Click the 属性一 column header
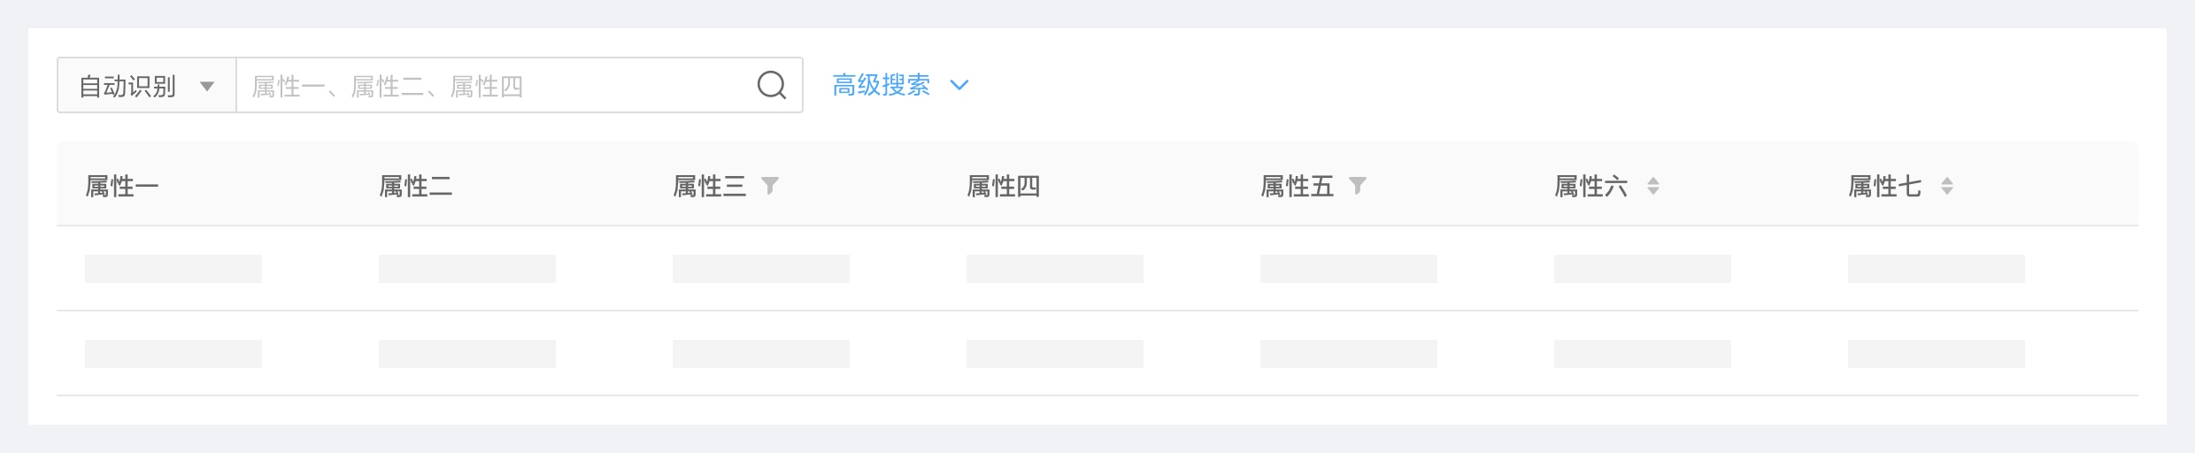The image size is (2195, 453). pyautogui.click(x=122, y=186)
